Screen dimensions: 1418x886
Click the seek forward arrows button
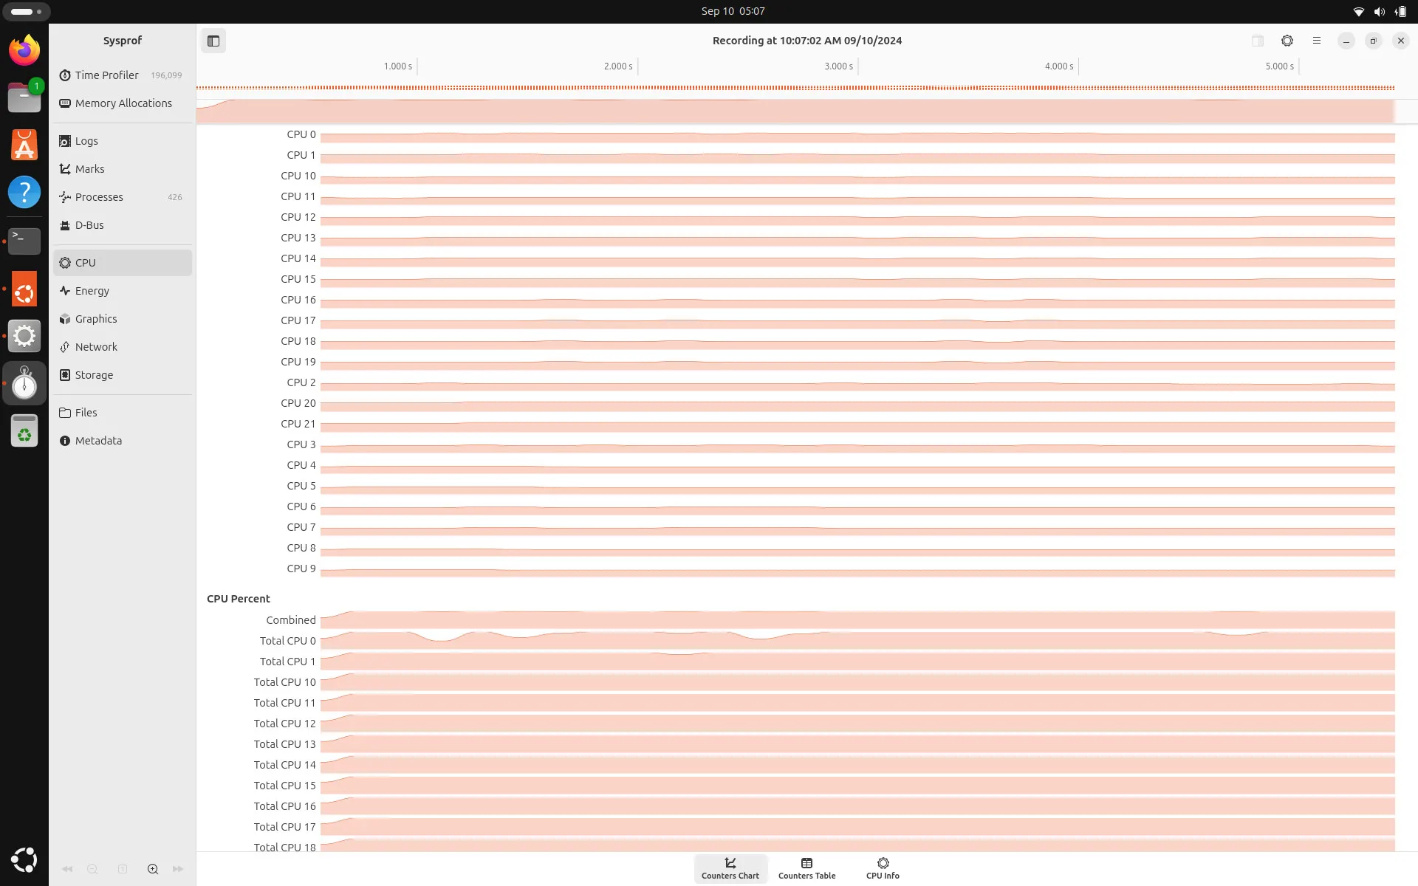(x=178, y=869)
